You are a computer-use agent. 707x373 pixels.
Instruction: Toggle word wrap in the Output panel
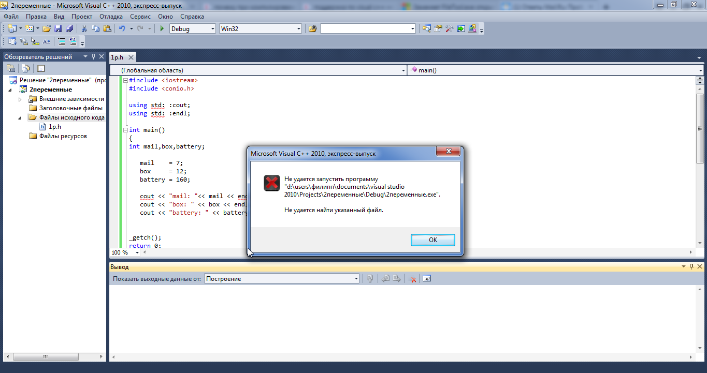point(426,278)
